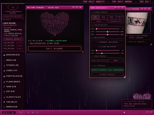The image size is (154, 115).
Task: Open Full Archive link in Folio Preview
Action: click(x=136, y=42)
